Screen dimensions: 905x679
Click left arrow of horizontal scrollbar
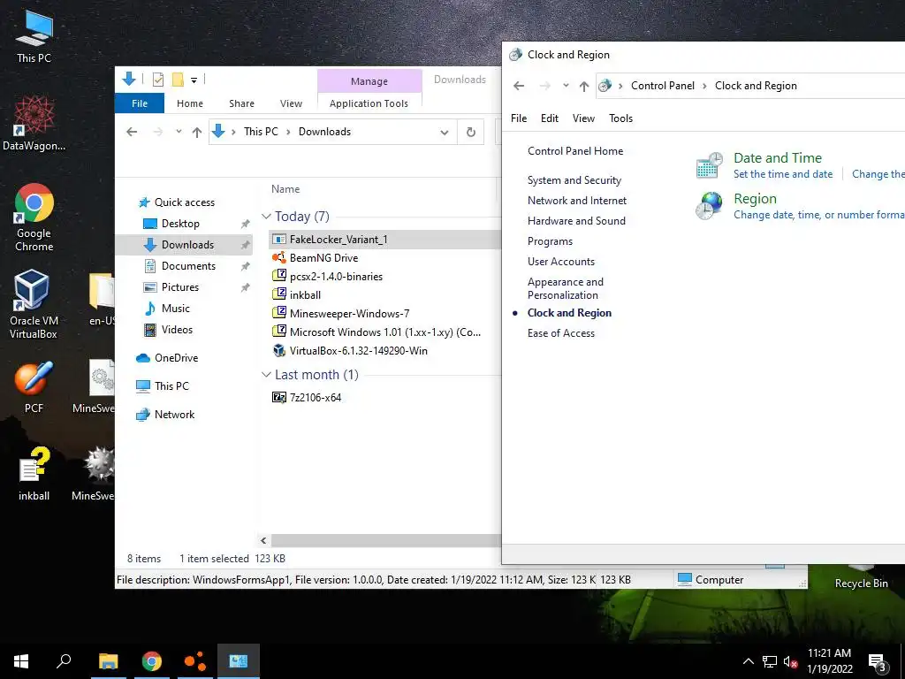pos(263,541)
